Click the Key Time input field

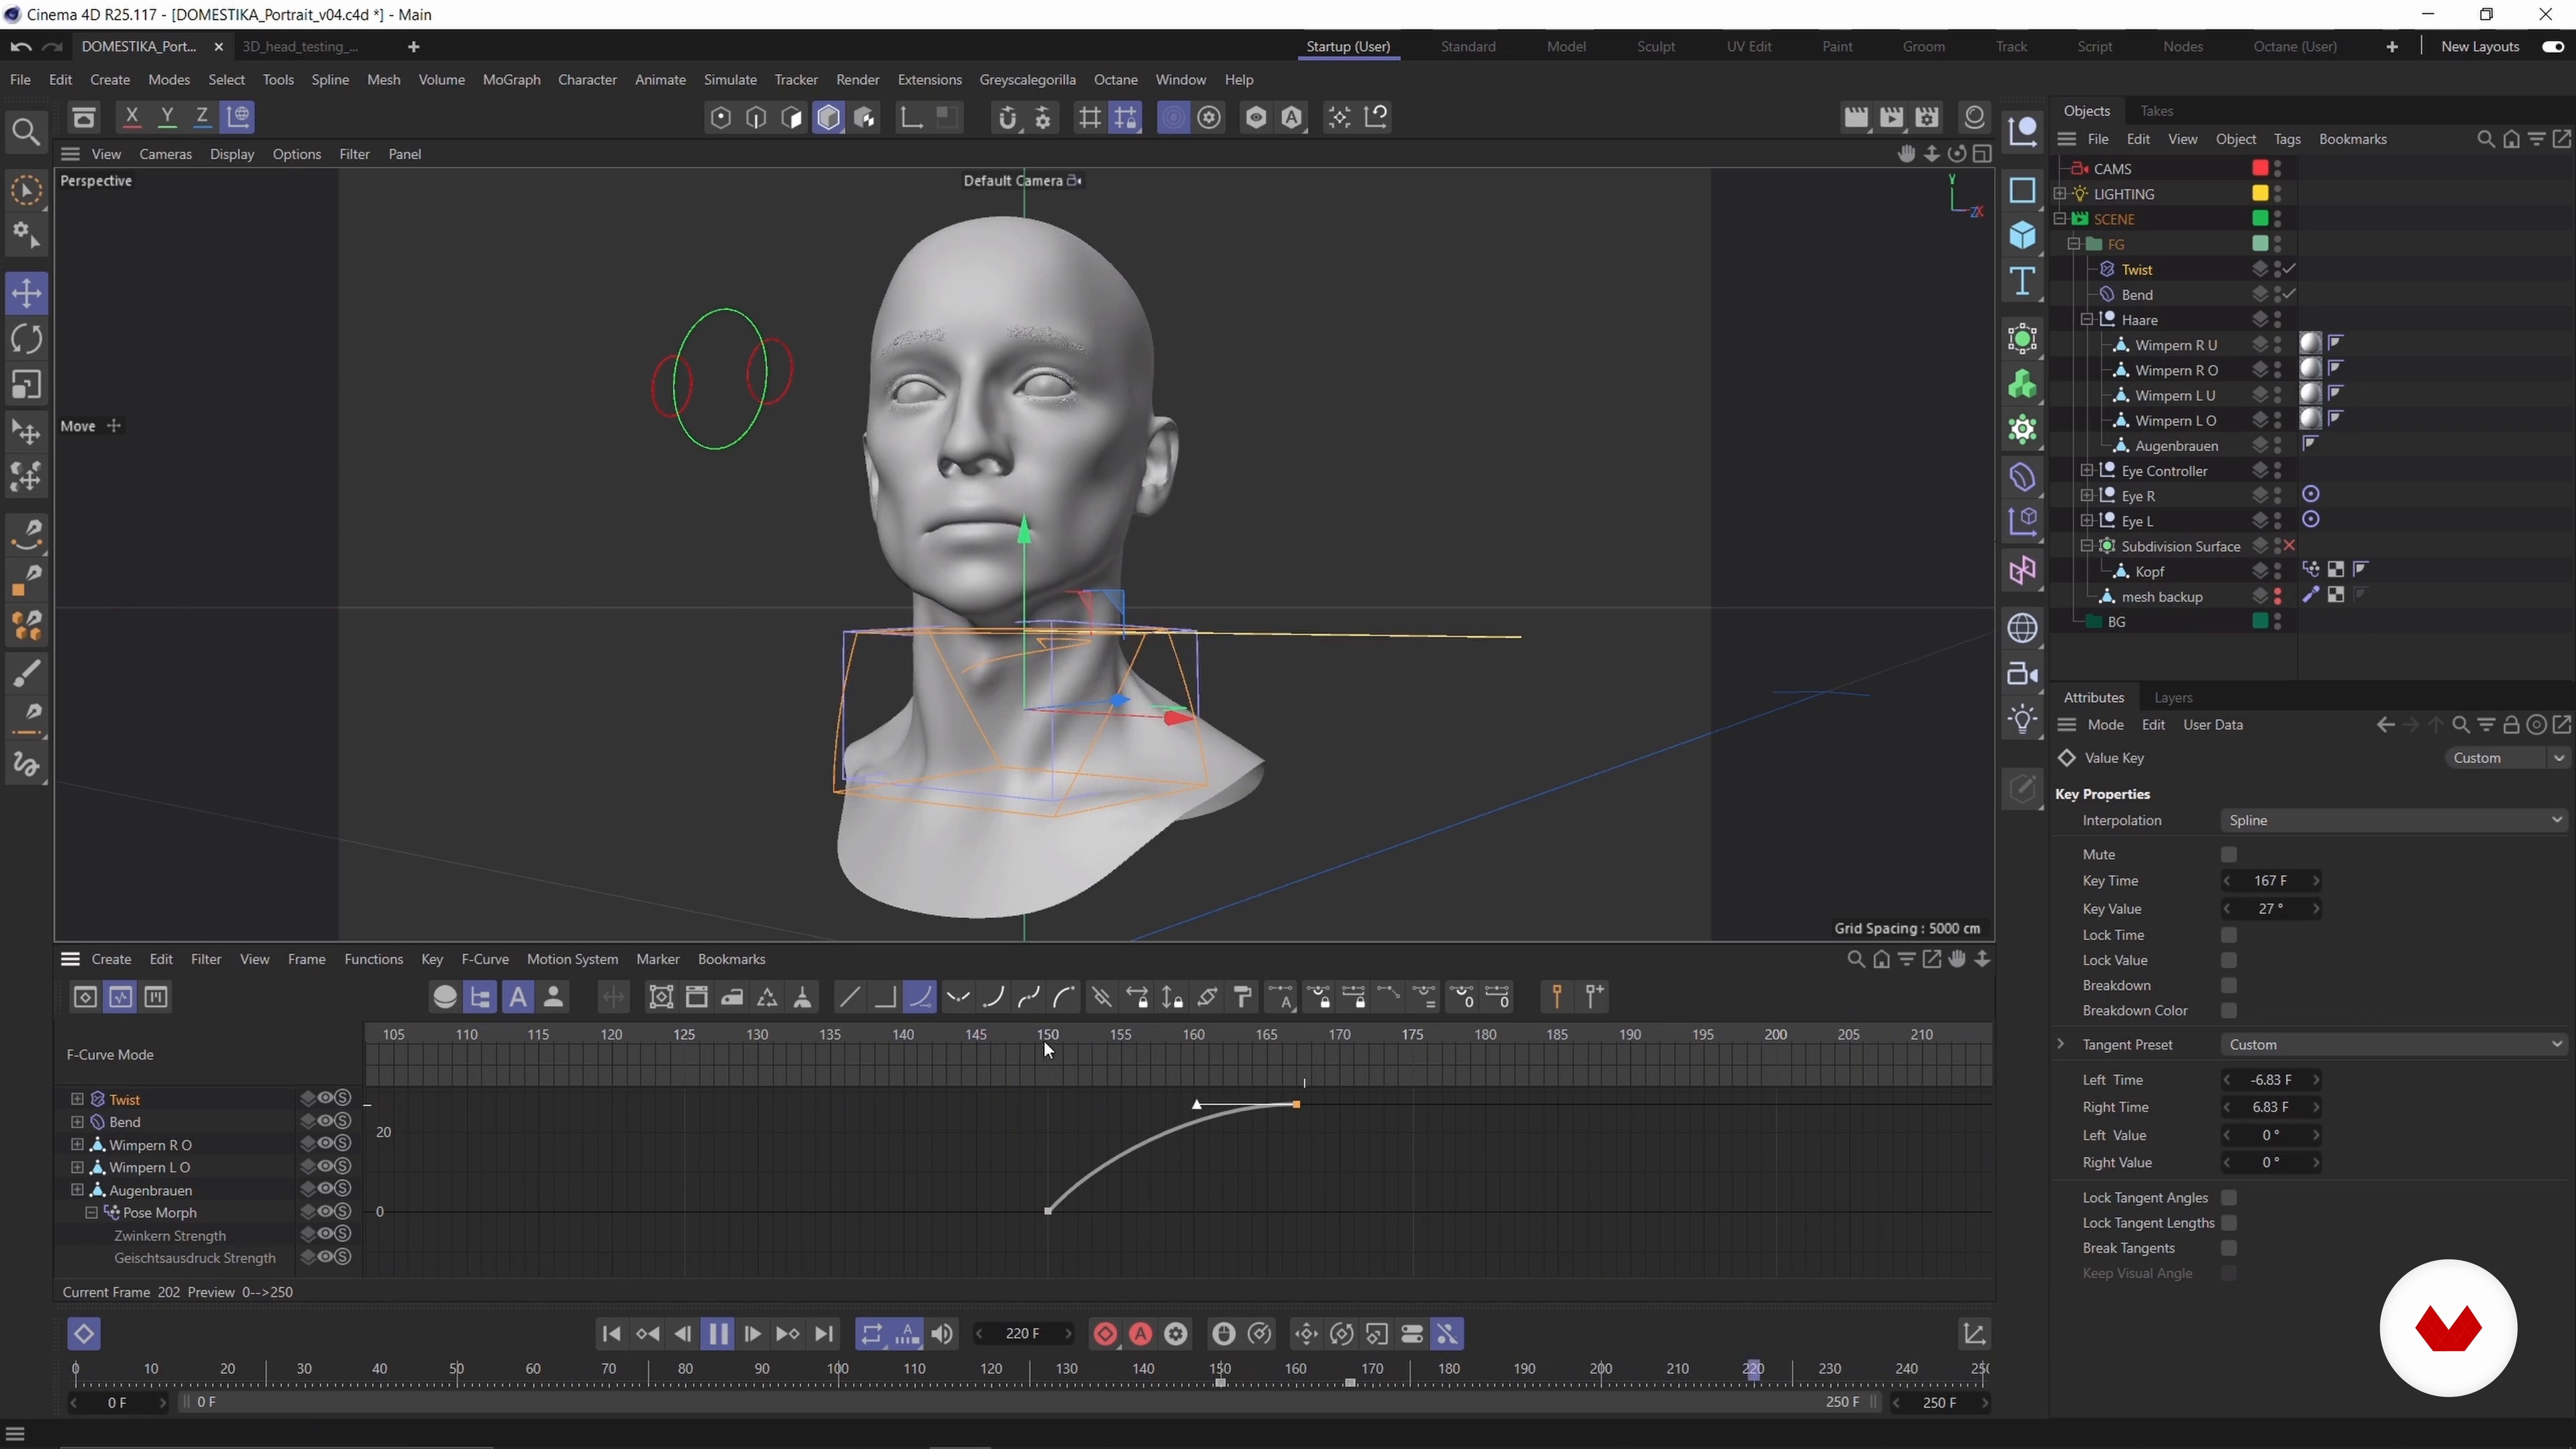tap(2270, 881)
